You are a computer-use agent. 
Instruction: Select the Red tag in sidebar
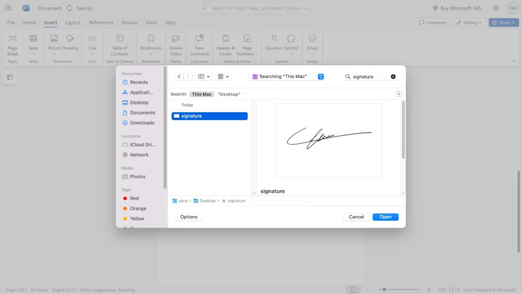pos(134,198)
